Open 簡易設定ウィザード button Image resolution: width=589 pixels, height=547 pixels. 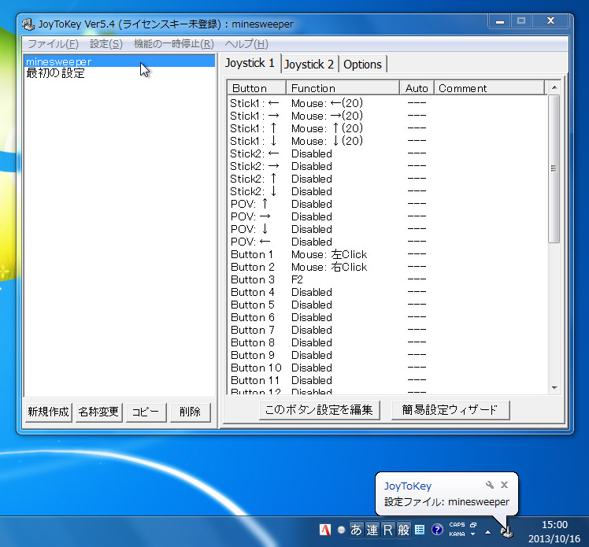[x=450, y=409]
